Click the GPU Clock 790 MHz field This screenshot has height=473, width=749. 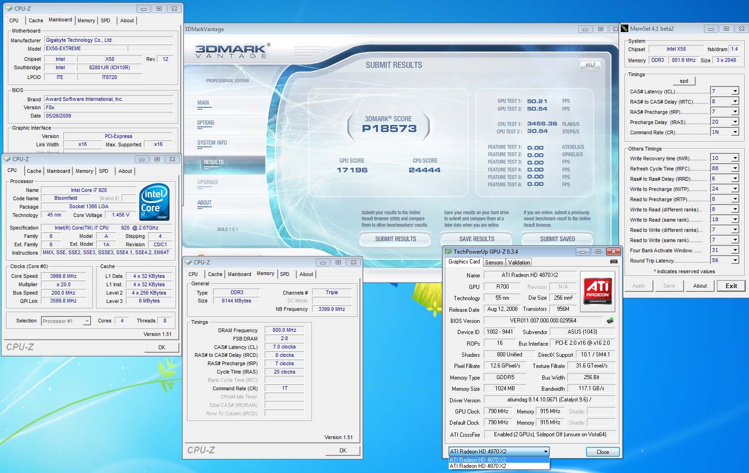(x=498, y=411)
